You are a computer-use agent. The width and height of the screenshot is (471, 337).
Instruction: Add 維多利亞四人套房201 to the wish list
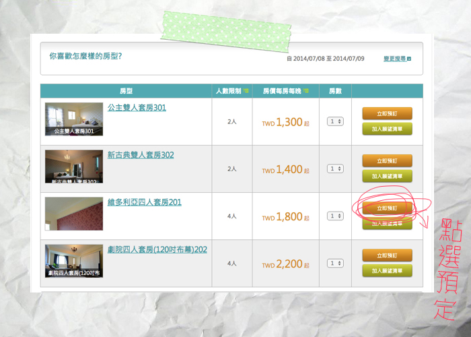coord(387,223)
